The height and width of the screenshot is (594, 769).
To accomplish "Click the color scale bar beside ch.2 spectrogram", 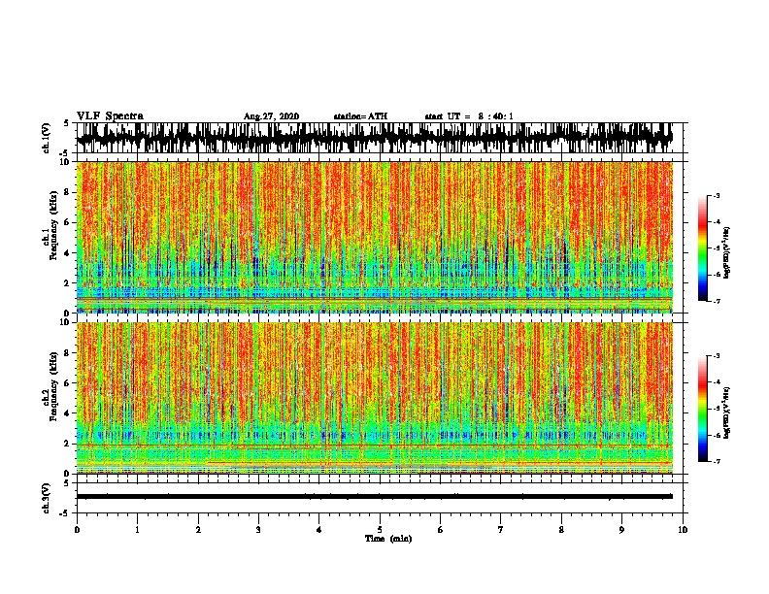I will point(703,409).
